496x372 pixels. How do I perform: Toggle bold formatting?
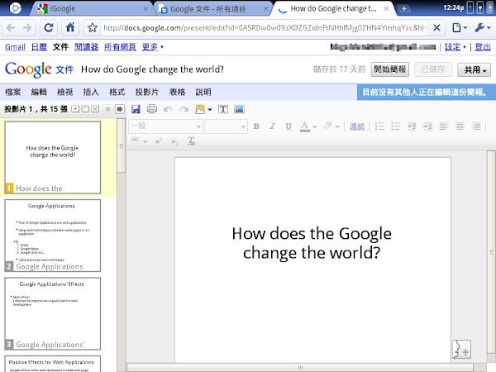click(x=256, y=126)
